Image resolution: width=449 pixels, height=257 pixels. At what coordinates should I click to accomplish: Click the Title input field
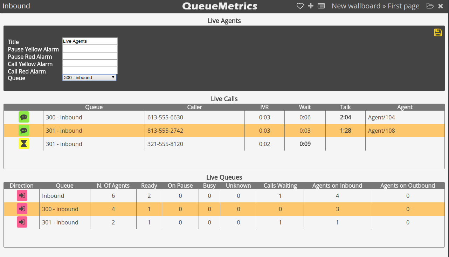coord(90,41)
